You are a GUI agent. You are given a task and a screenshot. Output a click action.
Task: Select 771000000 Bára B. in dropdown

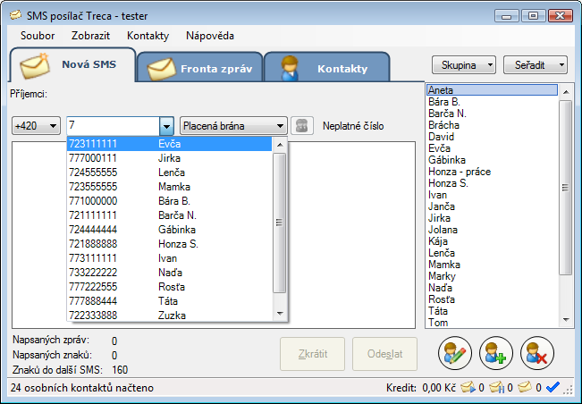169,201
